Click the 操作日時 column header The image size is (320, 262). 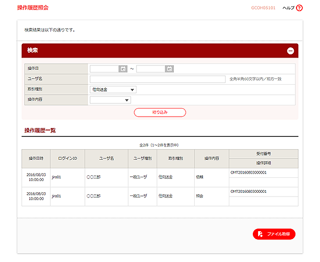[36, 159]
